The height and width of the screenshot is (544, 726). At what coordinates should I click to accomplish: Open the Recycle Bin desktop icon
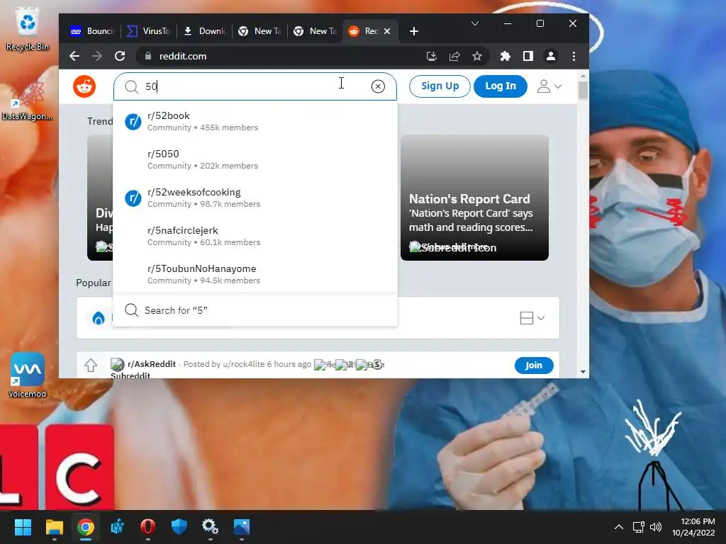[x=28, y=28]
